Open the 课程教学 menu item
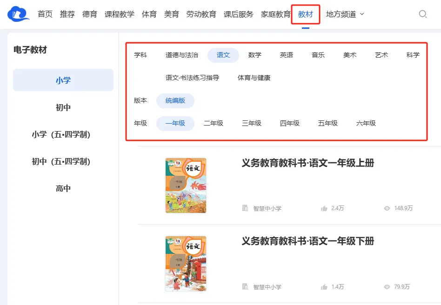The width and height of the screenshot is (441, 305). (x=119, y=14)
